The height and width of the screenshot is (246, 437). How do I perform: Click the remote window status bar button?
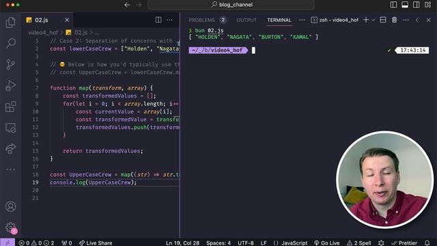[x=8, y=243]
